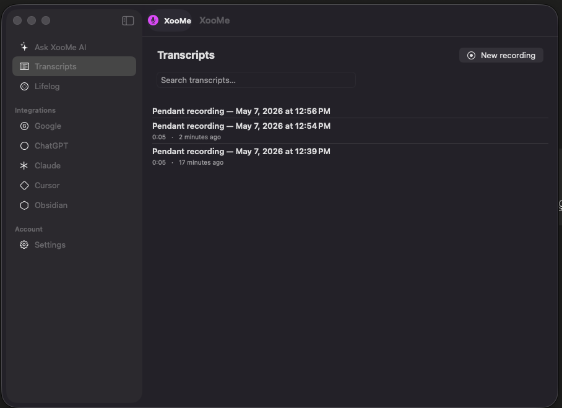The image size is (562, 408).
Task: Toggle the sidebar panel icon
Action: 128,21
